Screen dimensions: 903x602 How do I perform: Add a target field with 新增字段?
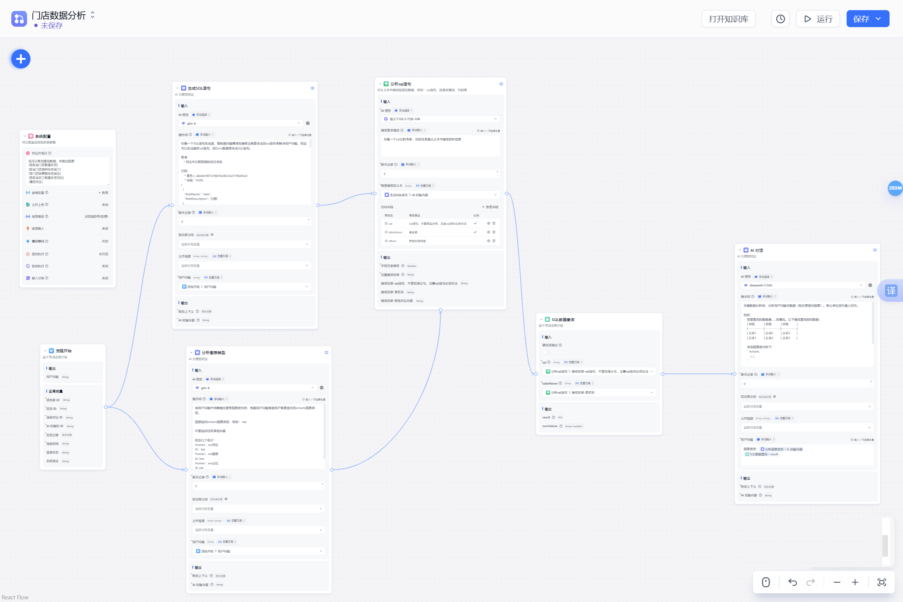[490, 207]
